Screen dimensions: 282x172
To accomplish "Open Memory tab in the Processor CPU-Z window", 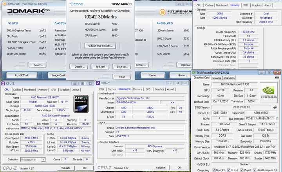I will tap(43, 90).
